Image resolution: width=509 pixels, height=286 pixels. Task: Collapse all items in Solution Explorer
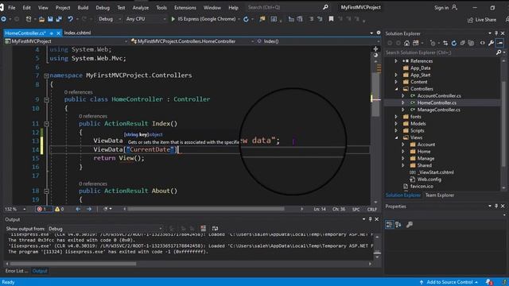point(463,43)
